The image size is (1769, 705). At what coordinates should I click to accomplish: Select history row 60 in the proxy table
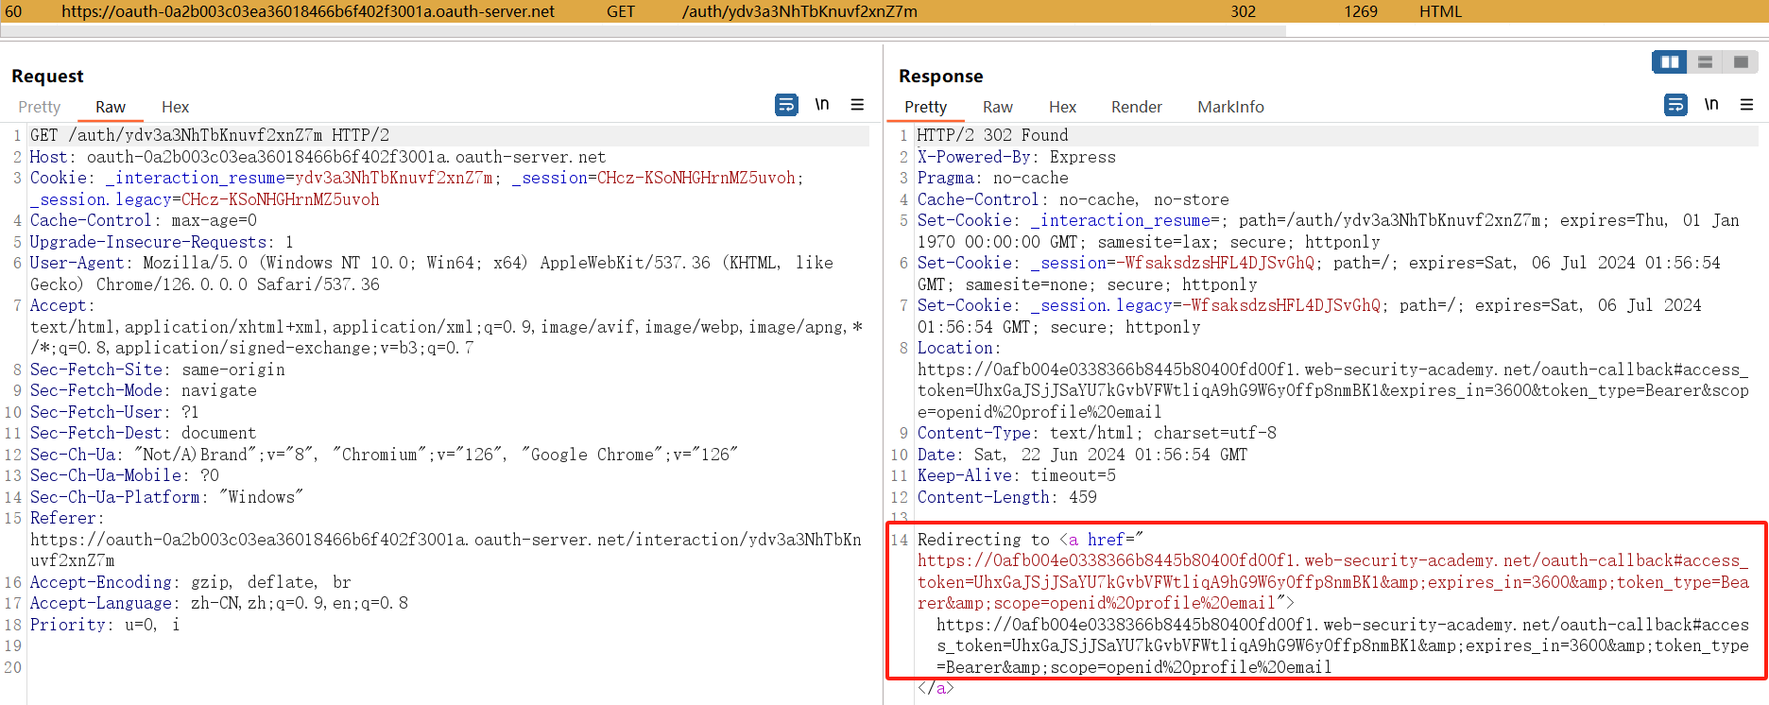click(x=884, y=11)
